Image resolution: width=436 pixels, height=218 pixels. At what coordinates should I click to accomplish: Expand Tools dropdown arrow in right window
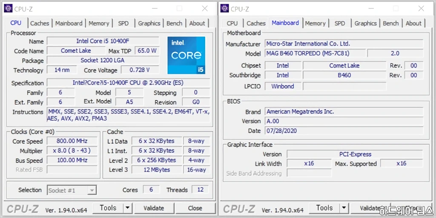click(344, 208)
